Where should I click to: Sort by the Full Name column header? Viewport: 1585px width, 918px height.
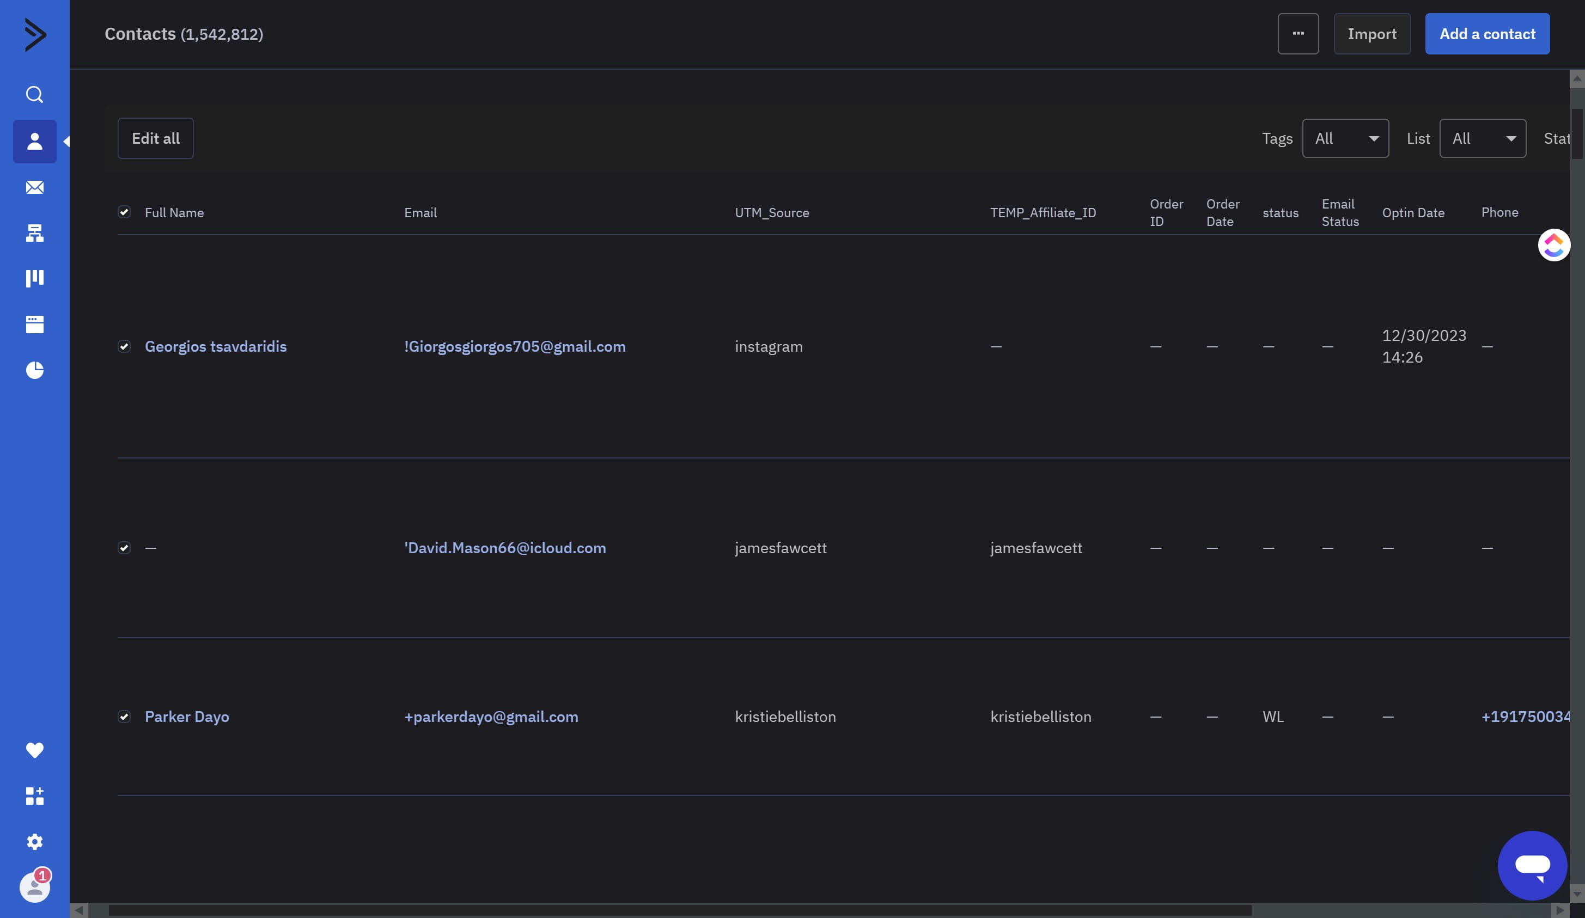174,212
